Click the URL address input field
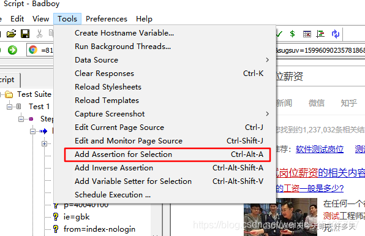The height and width of the screenshot is (236, 365). click(x=40, y=50)
